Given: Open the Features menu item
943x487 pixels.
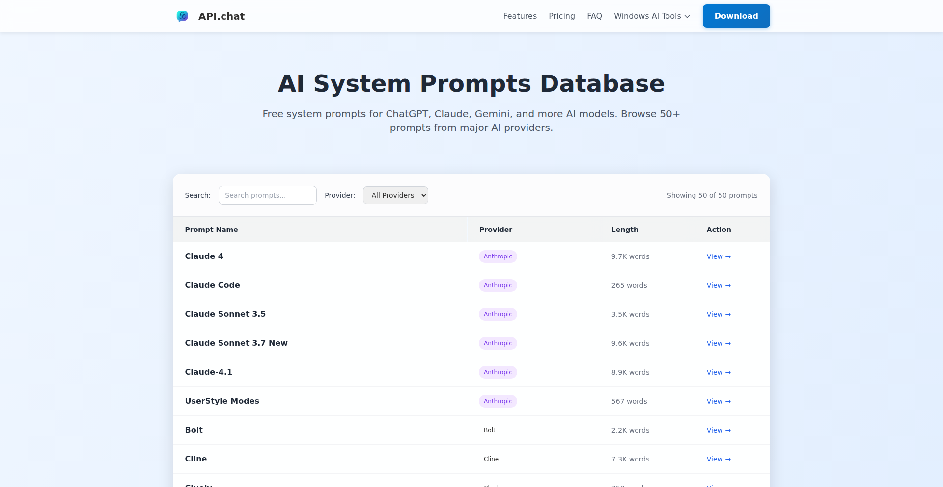Looking at the screenshot, I should point(520,16).
